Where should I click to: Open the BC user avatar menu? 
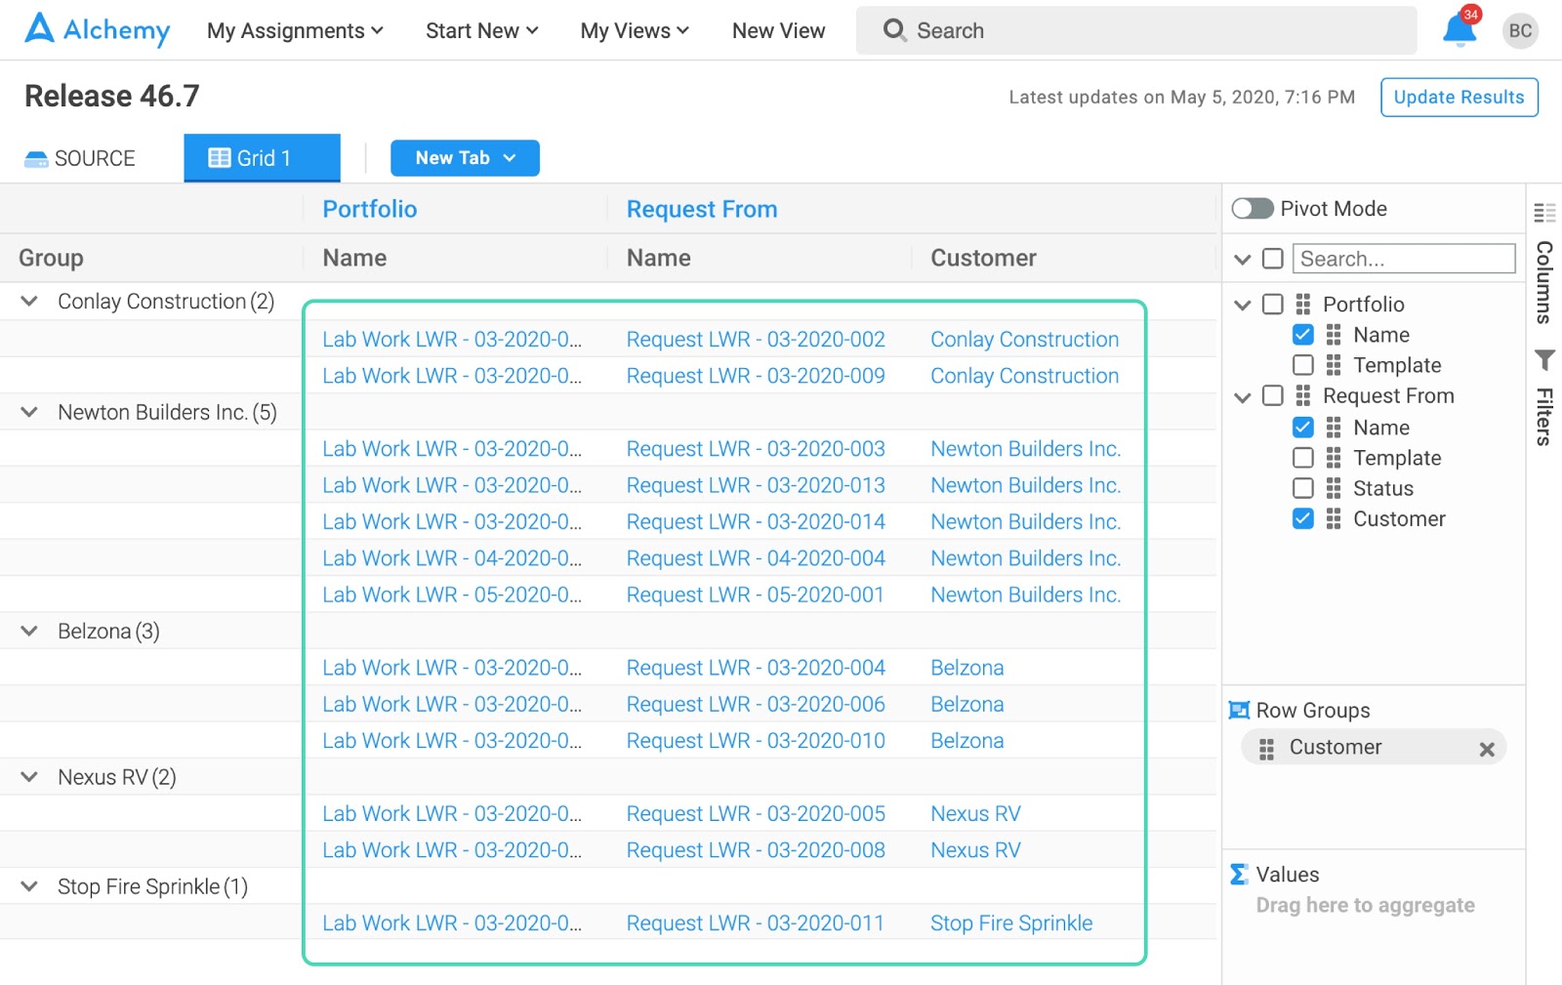[x=1520, y=30]
